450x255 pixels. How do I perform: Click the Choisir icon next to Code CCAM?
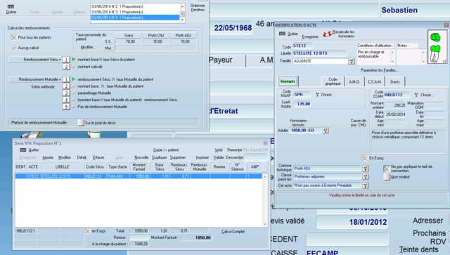[x=416, y=95]
